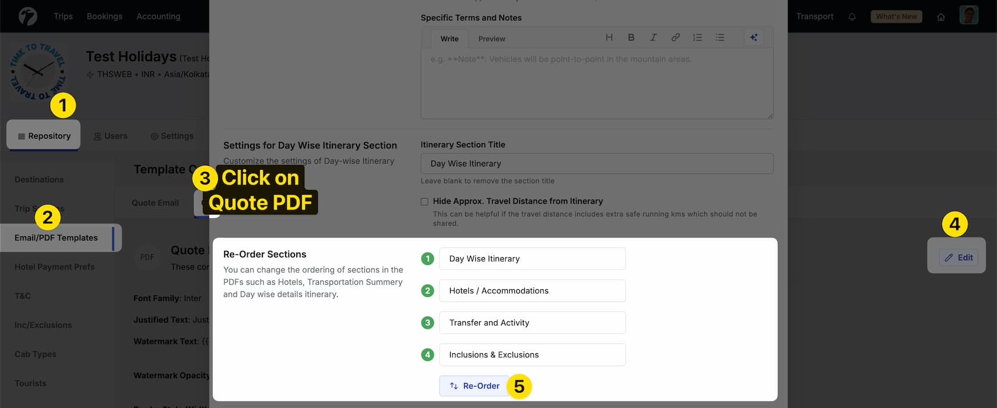Select Email/PDF Templates in sidebar
The image size is (997, 408).
pyautogui.click(x=57, y=237)
